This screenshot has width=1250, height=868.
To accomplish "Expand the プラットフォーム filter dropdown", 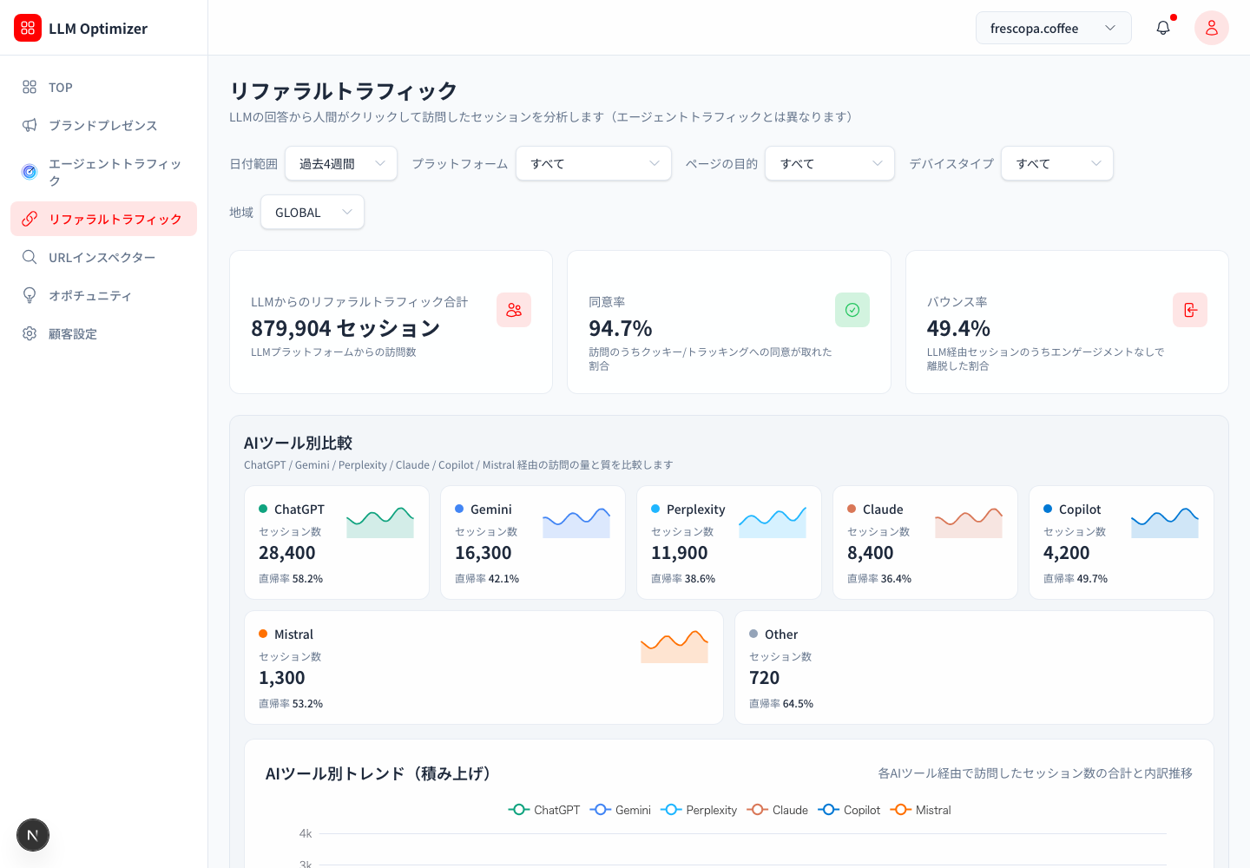I will [594, 163].
